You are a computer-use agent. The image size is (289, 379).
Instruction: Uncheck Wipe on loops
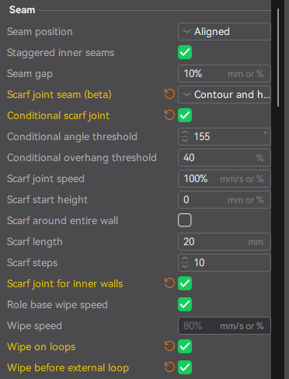pos(185,346)
